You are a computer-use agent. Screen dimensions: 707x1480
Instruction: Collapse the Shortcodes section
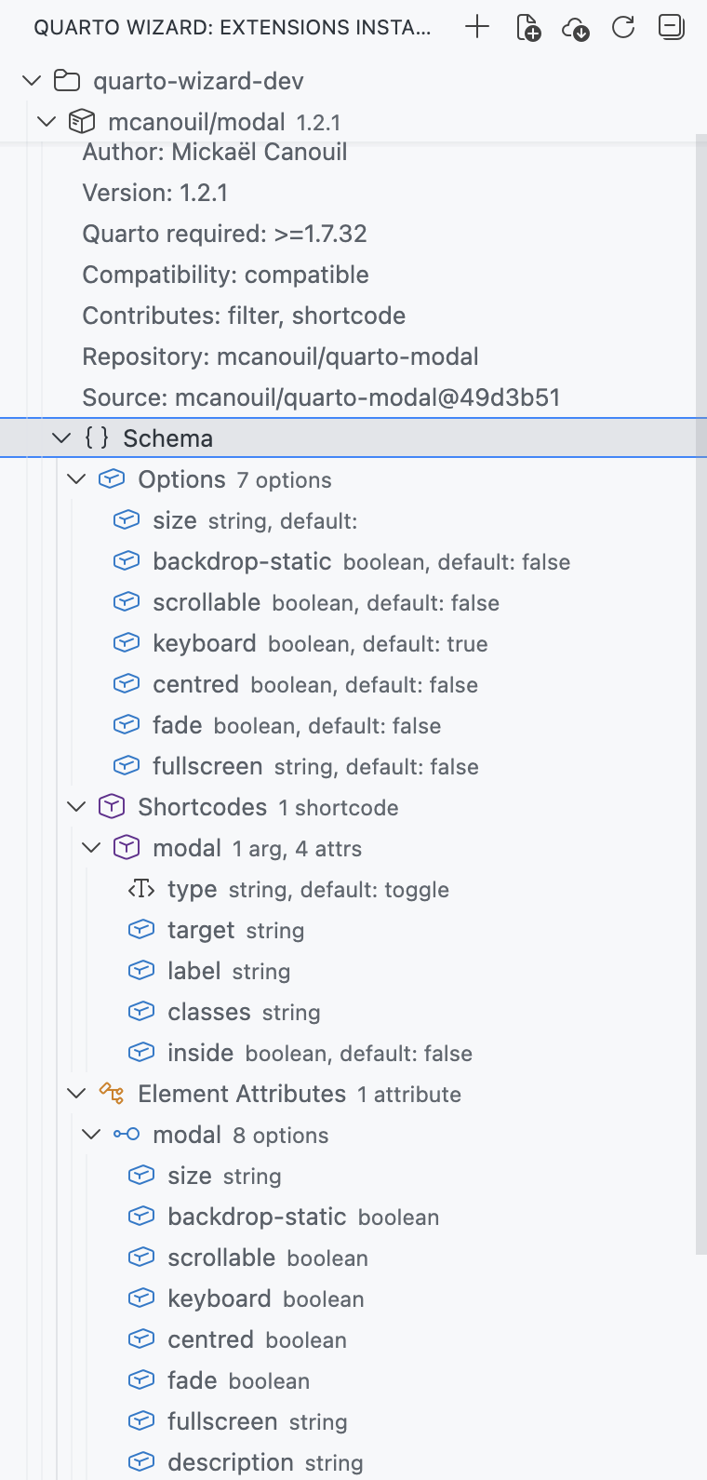point(75,806)
